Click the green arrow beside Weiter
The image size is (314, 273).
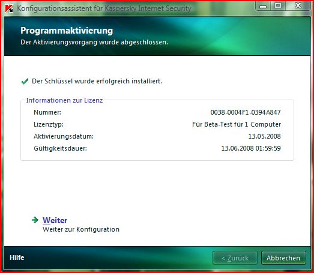(x=35, y=220)
